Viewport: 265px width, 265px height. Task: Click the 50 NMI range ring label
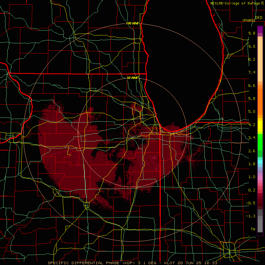tap(132, 78)
